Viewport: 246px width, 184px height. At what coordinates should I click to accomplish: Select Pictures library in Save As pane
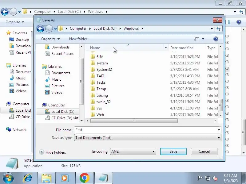point(58,86)
